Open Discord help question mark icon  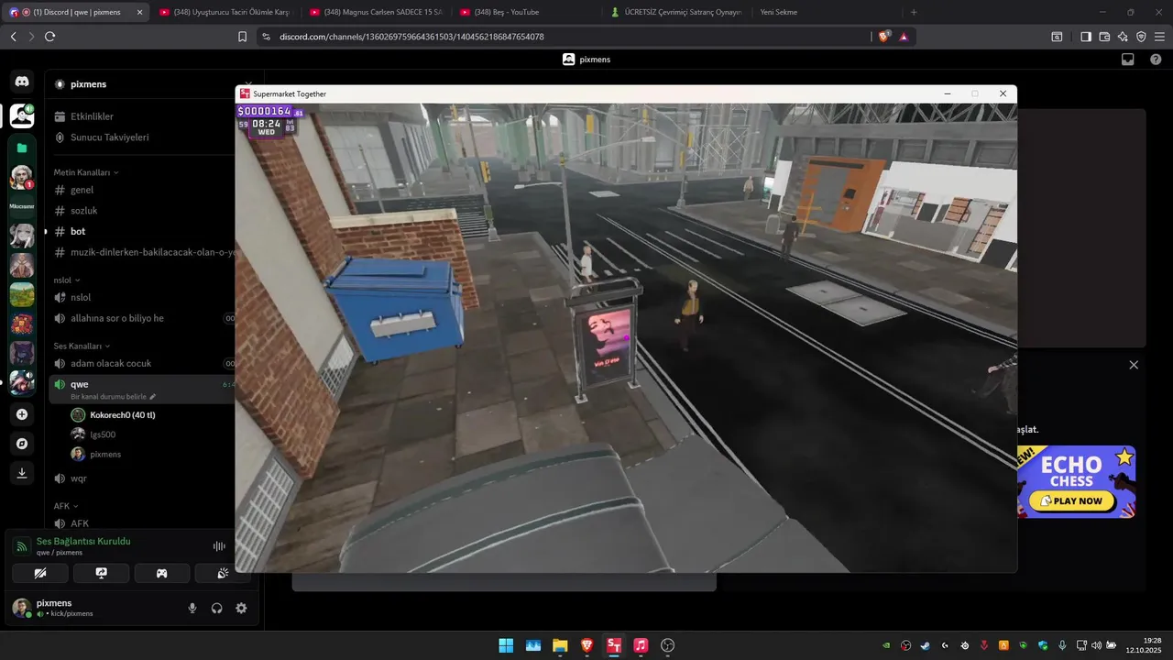(1156, 60)
